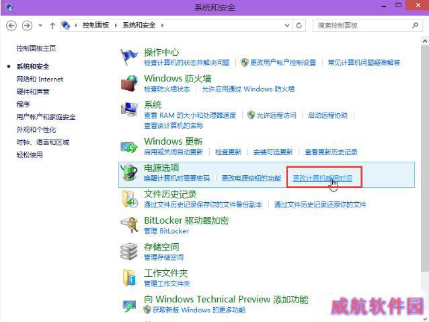Click 允许应用通过 Windows 防火墙 link
The image size is (429, 322).
coord(248,89)
